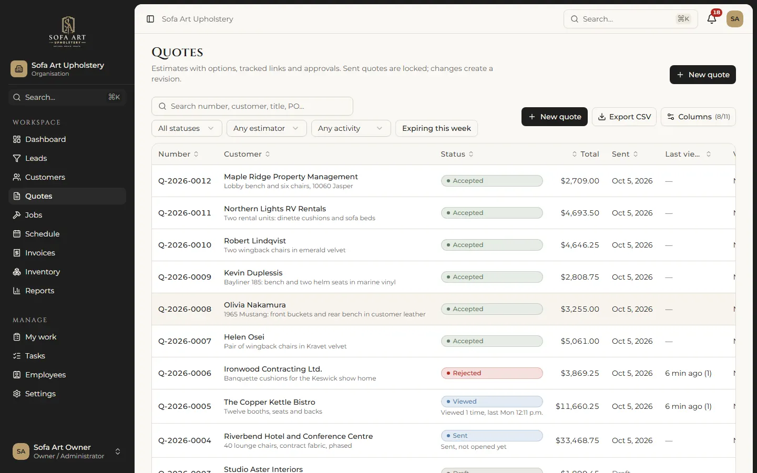Screen dimensions: 757x473
Task: Go to Leads in the sidebar
Action: [x=67, y=158]
